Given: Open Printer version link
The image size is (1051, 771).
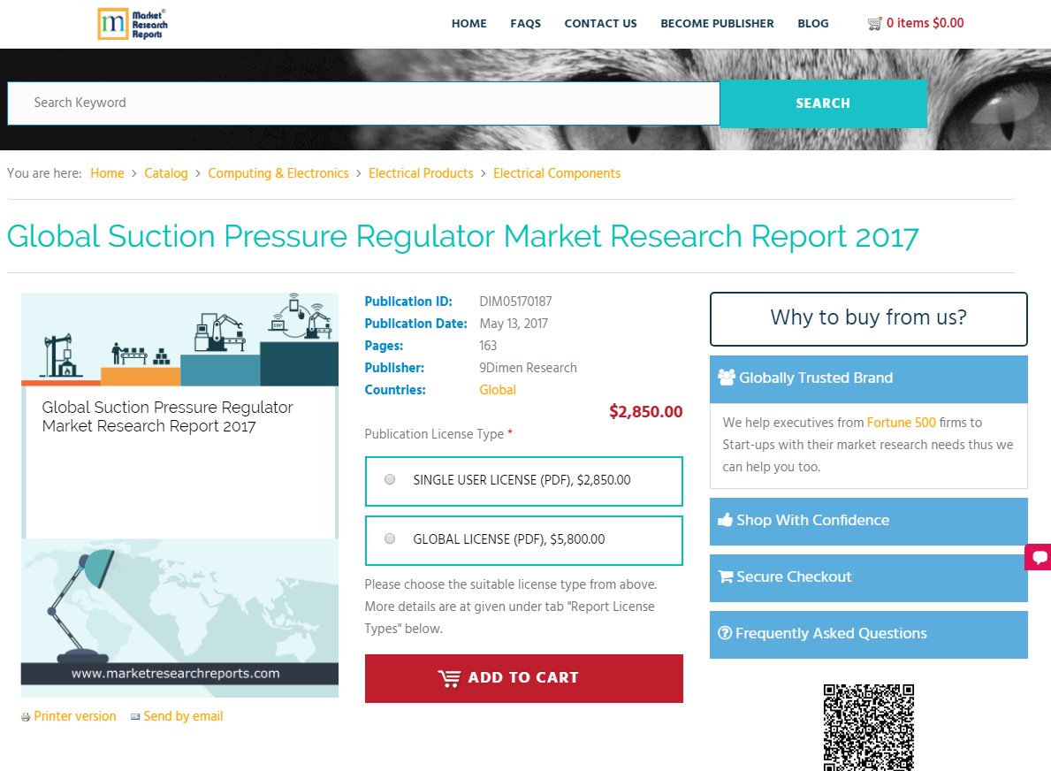Looking at the screenshot, I should (75, 716).
